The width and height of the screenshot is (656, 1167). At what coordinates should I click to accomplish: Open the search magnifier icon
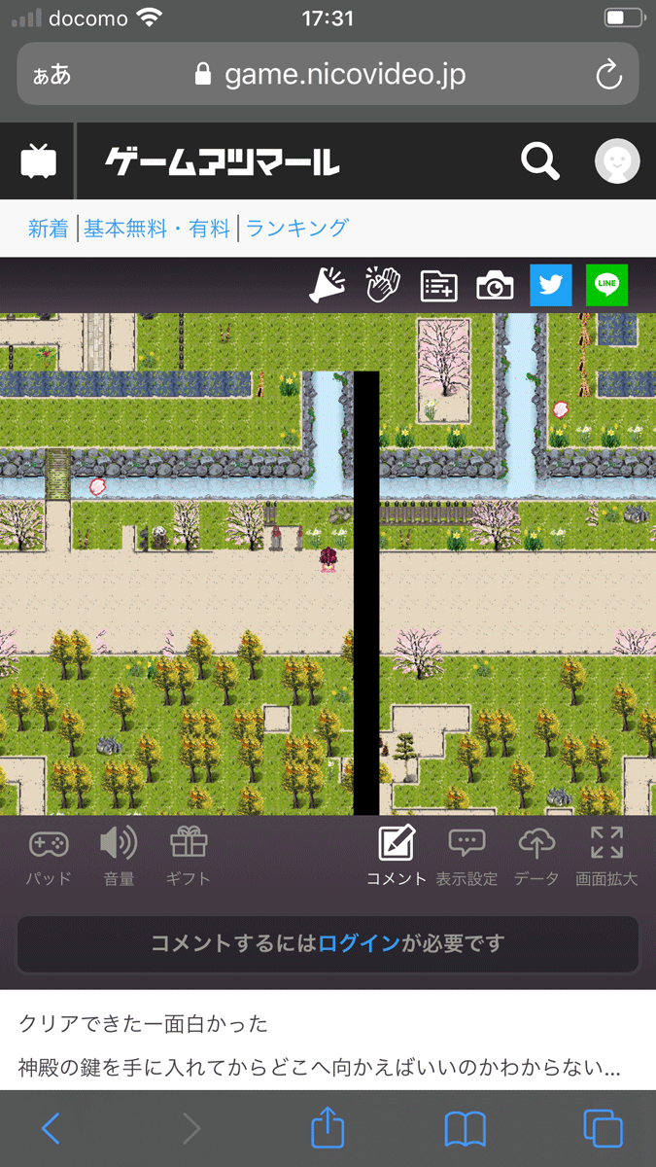point(540,160)
